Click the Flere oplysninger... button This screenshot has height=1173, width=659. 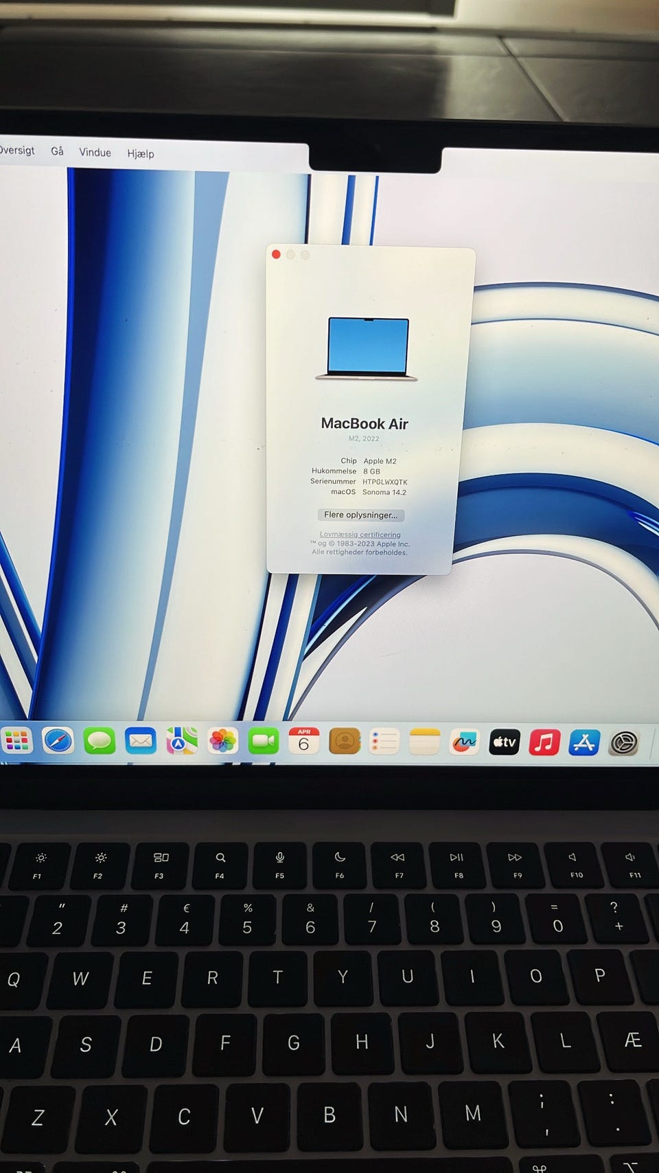(360, 515)
